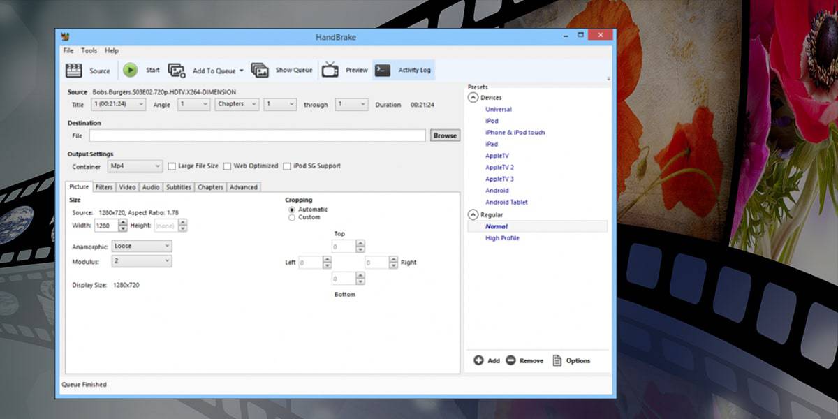Click the Bottom crop spinner
This screenshot has width=838, height=419.
[360, 279]
